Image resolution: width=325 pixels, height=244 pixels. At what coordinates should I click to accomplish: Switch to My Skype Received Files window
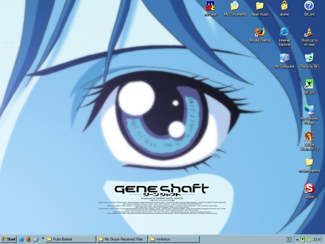[122, 239]
